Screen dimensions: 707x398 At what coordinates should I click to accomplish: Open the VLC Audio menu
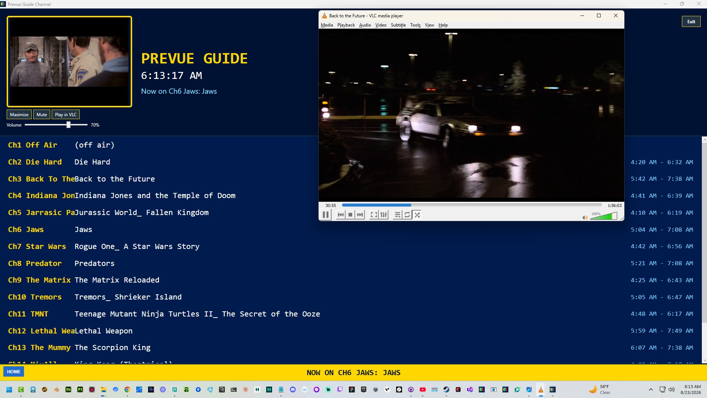(x=365, y=25)
